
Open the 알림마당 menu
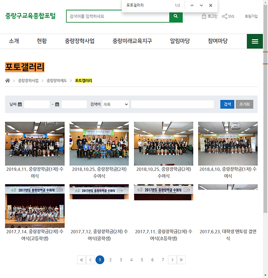[x=180, y=41]
